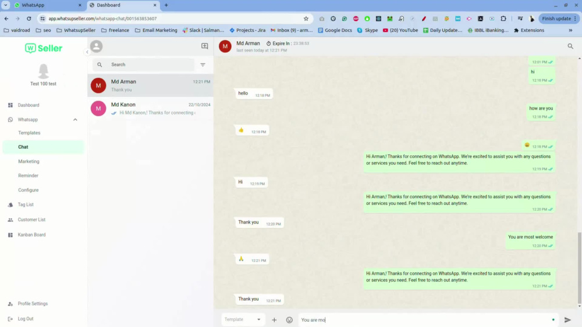This screenshot has width=582, height=327.
Task: Open the chat list filter icon
Action: [x=203, y=64]
